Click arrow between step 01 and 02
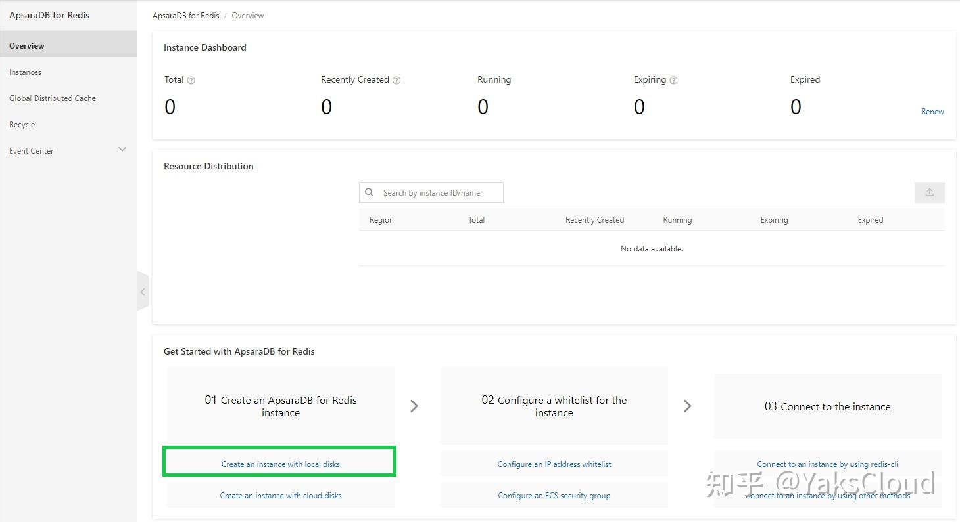The width and height of the screenshot is (960, 522). tap(414, 406)
